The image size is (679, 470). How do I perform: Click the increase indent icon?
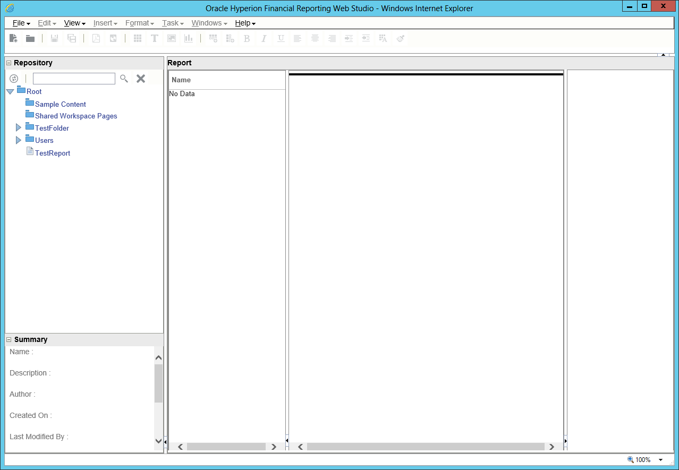click(x=349, y=38)
